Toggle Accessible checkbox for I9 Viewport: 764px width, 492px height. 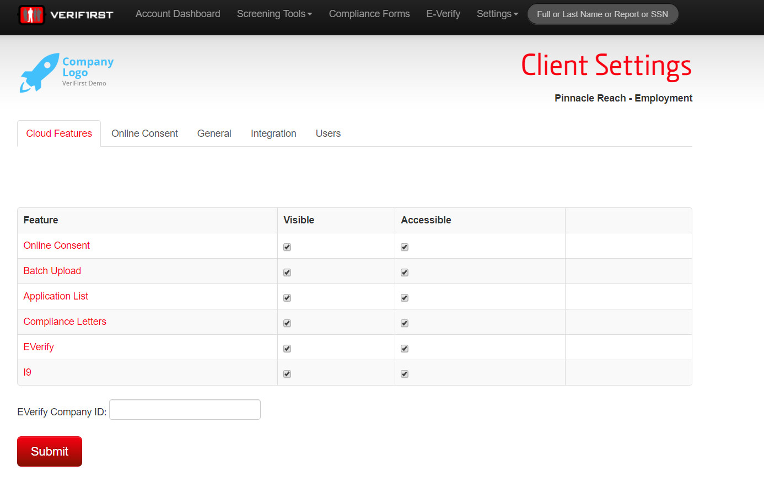404,373
